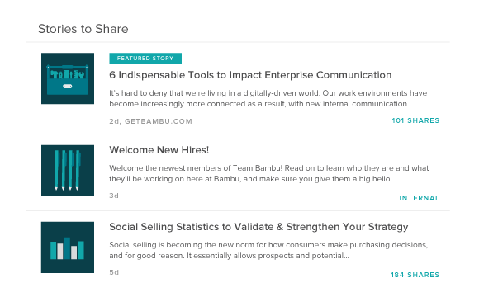
Task: Click the 2d timestamp of featured story
Action: point(115,121)
